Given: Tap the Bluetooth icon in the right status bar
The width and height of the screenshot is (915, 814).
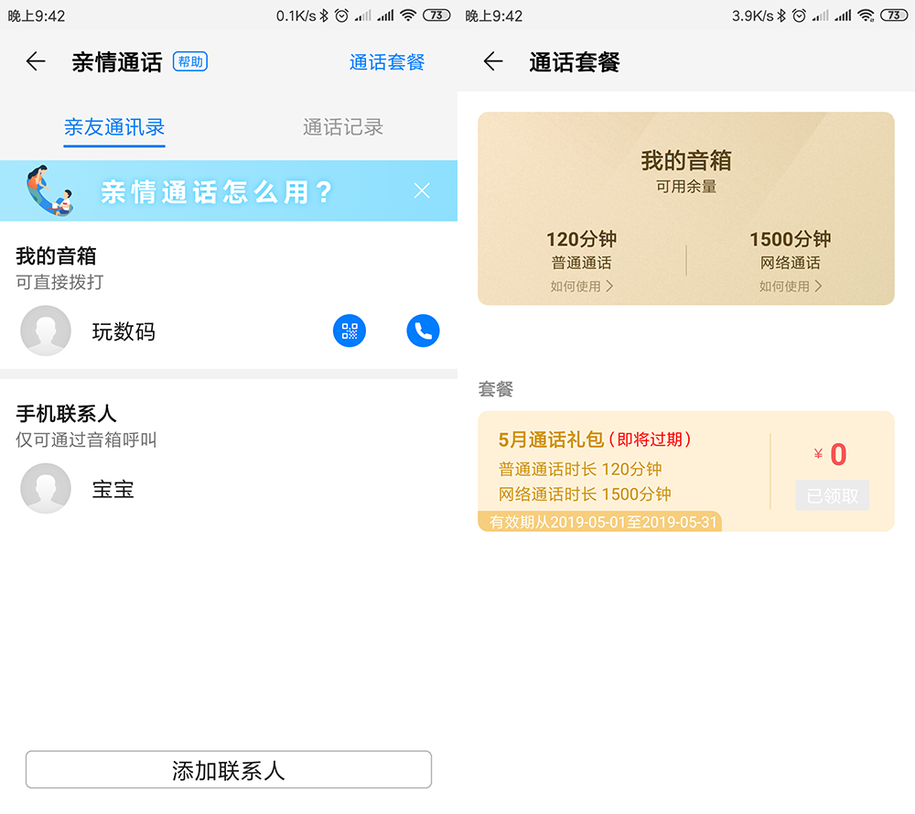Looking at the screenshot, I should pos(781,16).
